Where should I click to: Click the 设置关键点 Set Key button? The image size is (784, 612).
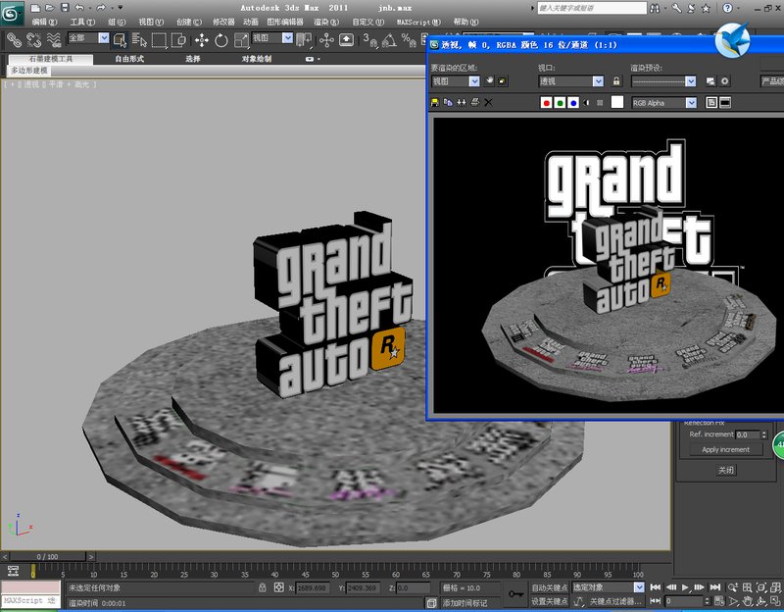[x=549, y=601]
